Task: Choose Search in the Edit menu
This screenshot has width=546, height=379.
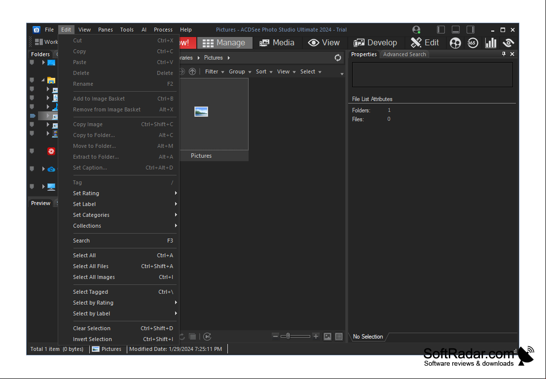Action: pos(118,241)
